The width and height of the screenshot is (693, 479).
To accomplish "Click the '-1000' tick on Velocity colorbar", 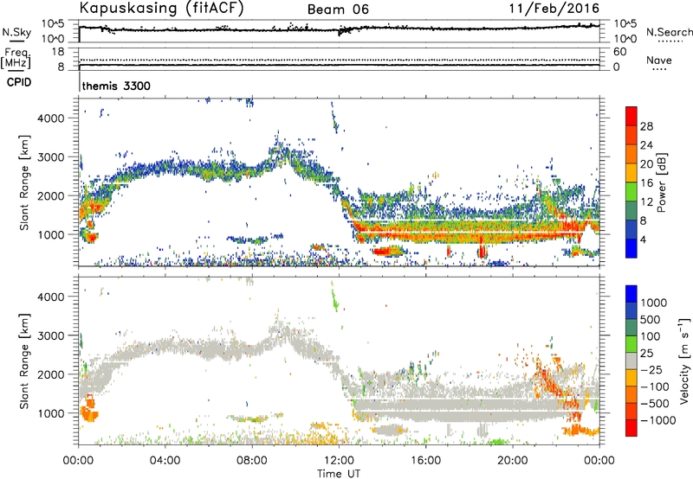I will click(x=658, y=420).
